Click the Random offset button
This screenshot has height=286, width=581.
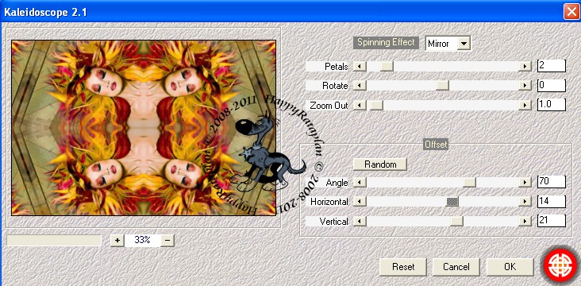click(x=380, y=164)
